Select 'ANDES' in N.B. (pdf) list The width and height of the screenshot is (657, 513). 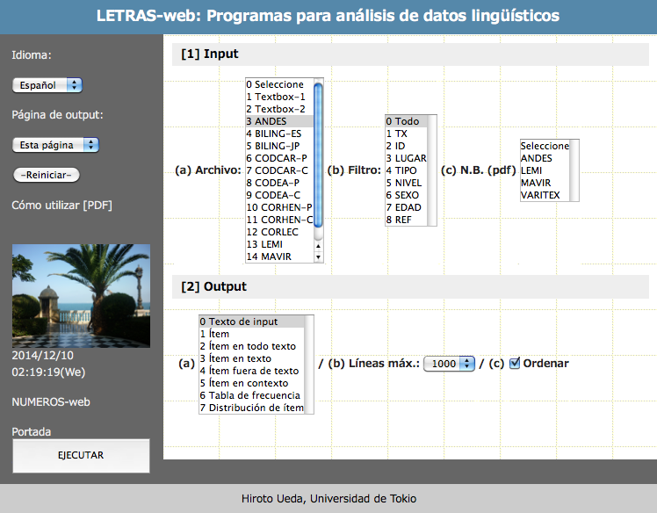(x=545, y=158)
